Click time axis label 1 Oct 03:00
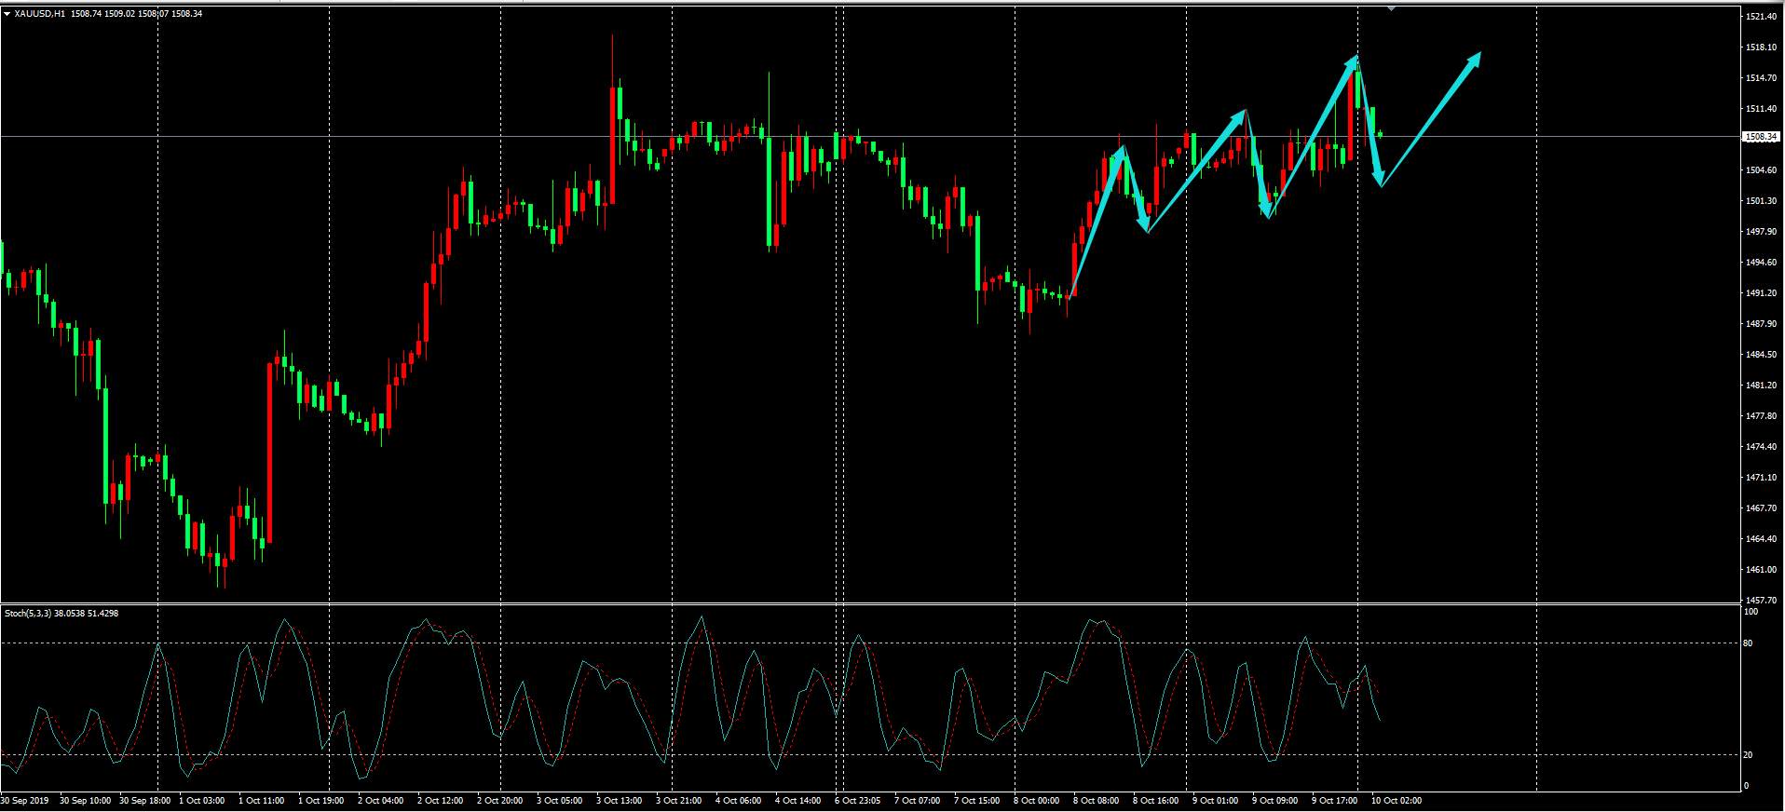The height and width of the screenshot is (812, 1785). coord(202,801)
